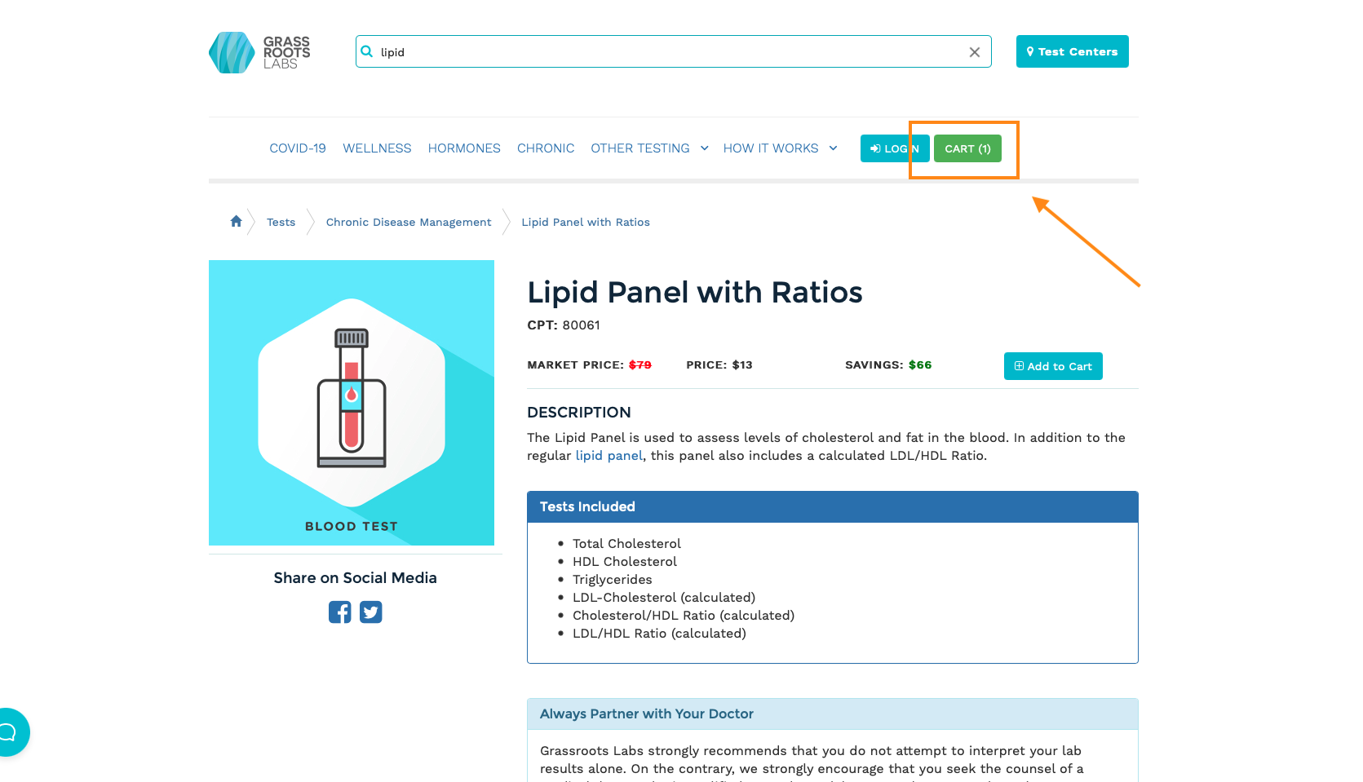Click the Grassroots Labs logo

tap(259, 52)
